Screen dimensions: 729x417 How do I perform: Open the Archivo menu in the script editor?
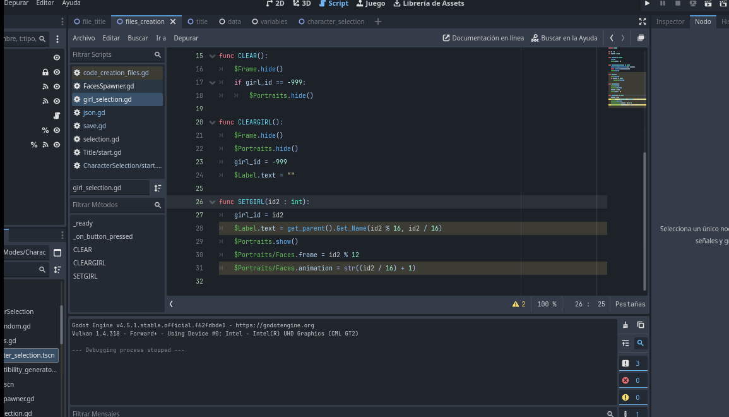(84, 38)
